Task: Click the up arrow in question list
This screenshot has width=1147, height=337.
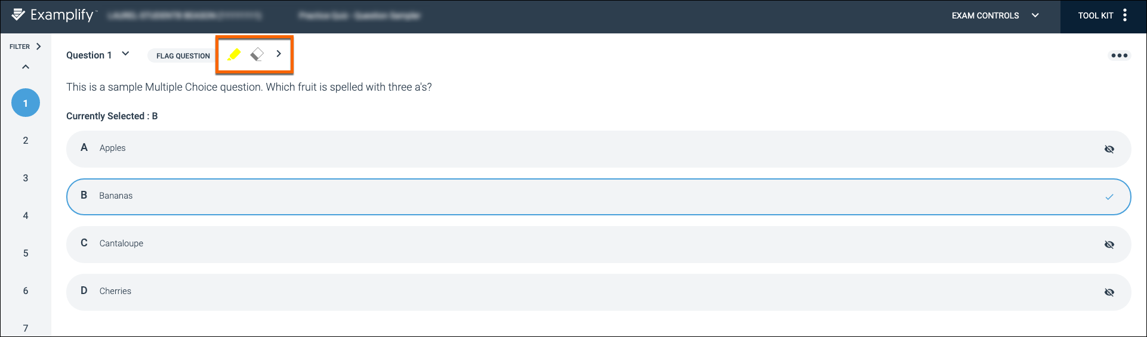Action: (x=26, y=67)
